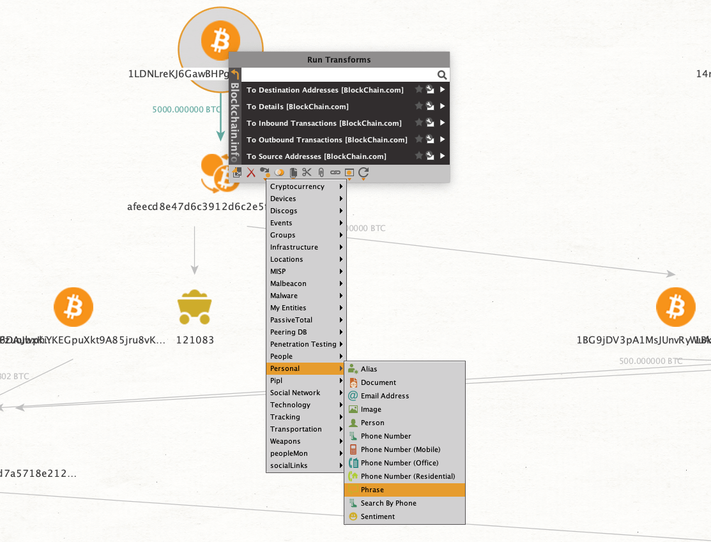
Task: Choose Image entity type
Action: (404, 409)
